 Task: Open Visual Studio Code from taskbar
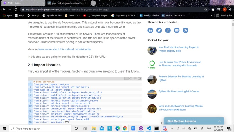click(149, 129)
